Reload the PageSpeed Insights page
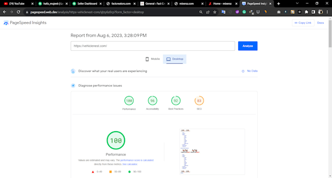This screenshot has width=332, height=178. pyautogui.click(x=19, y=12)
